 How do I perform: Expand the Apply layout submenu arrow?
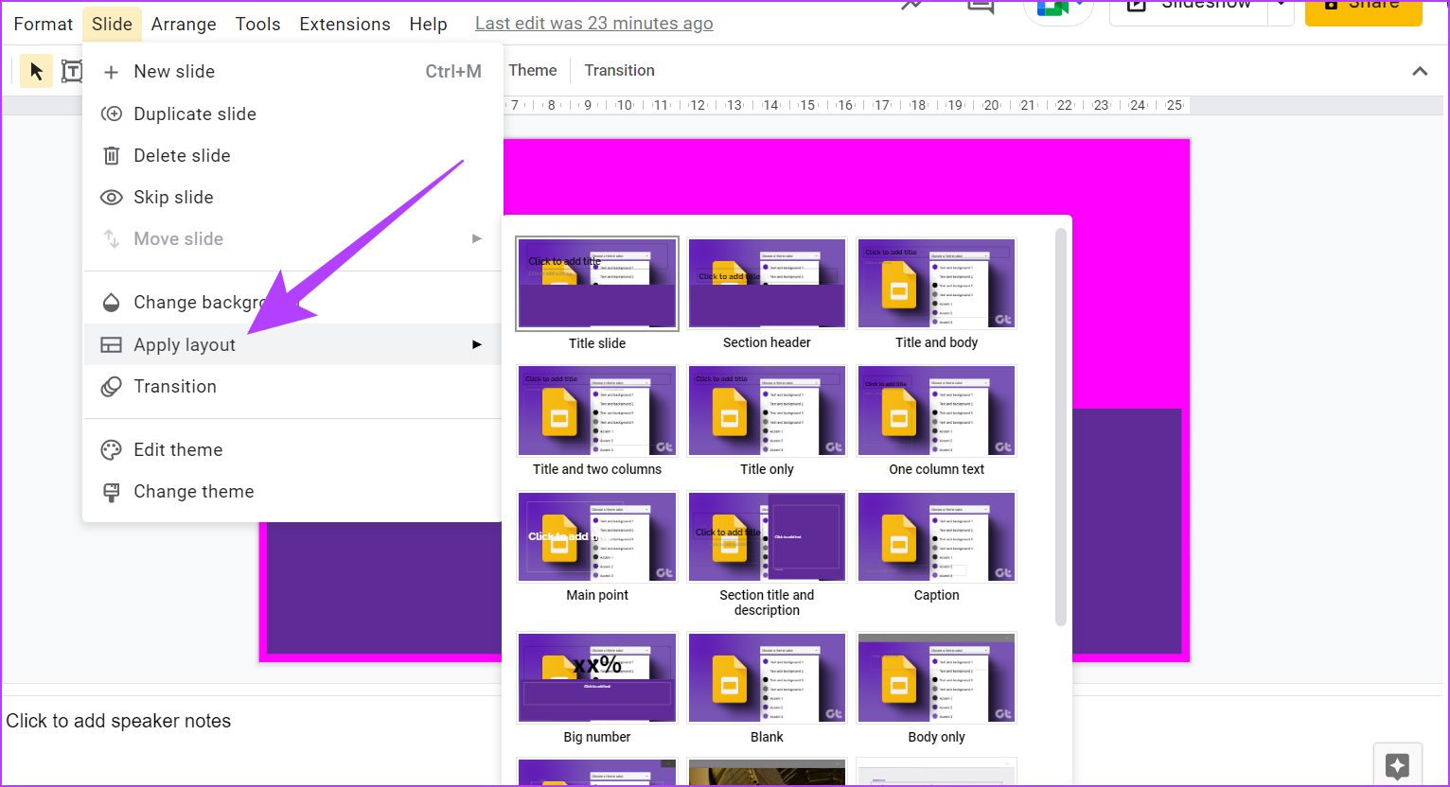[x=477, y=344]
